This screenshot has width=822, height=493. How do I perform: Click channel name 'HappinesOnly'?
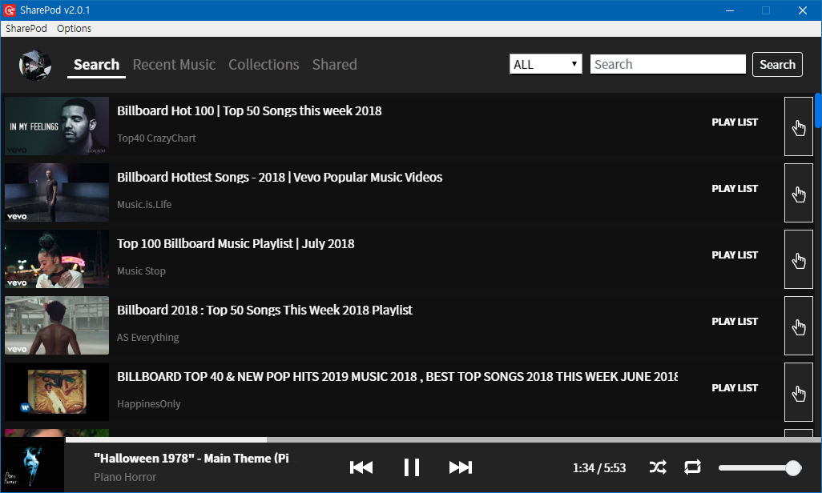[149, 404]
